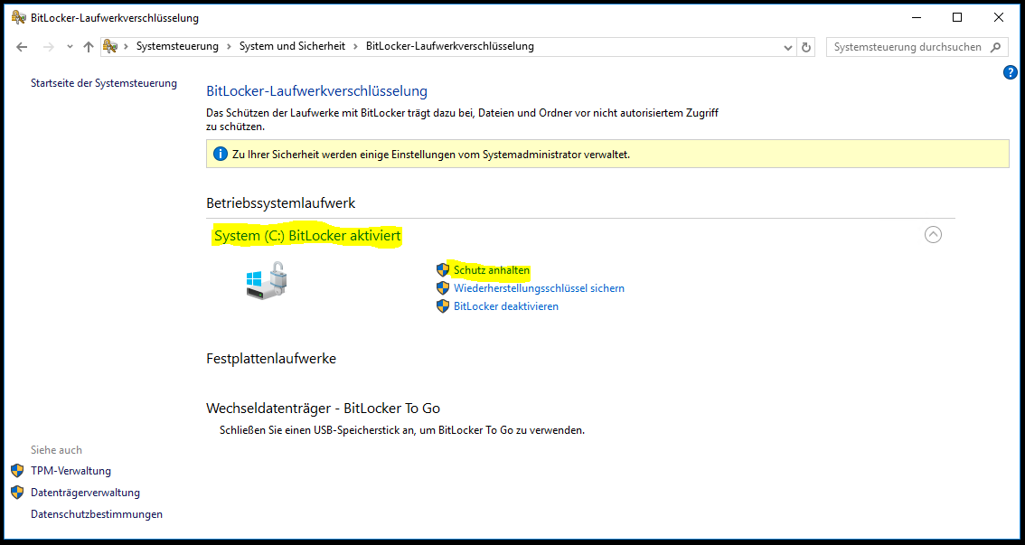The width and height of the screenshot is (1025, 545).
Task: Maximize the BitLocker window
Action: 957,18
